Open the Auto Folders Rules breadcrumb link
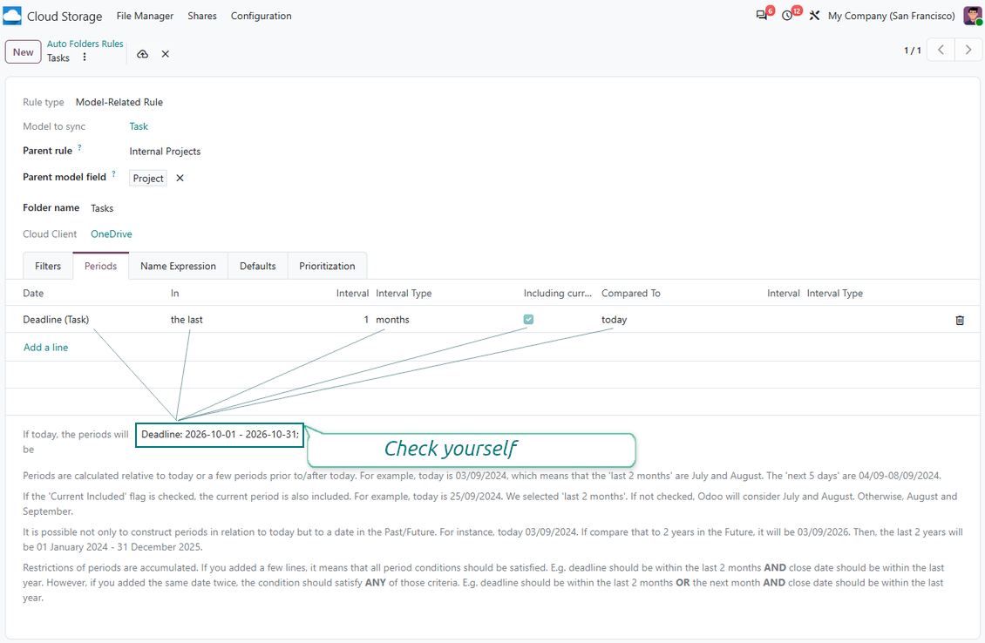985x643 pixels. [85, 44]
